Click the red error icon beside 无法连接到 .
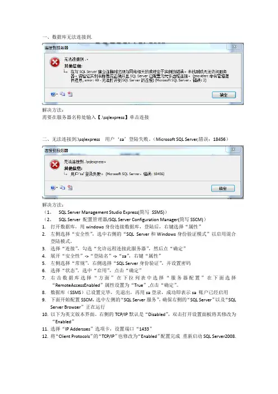 tap(55, 62)
